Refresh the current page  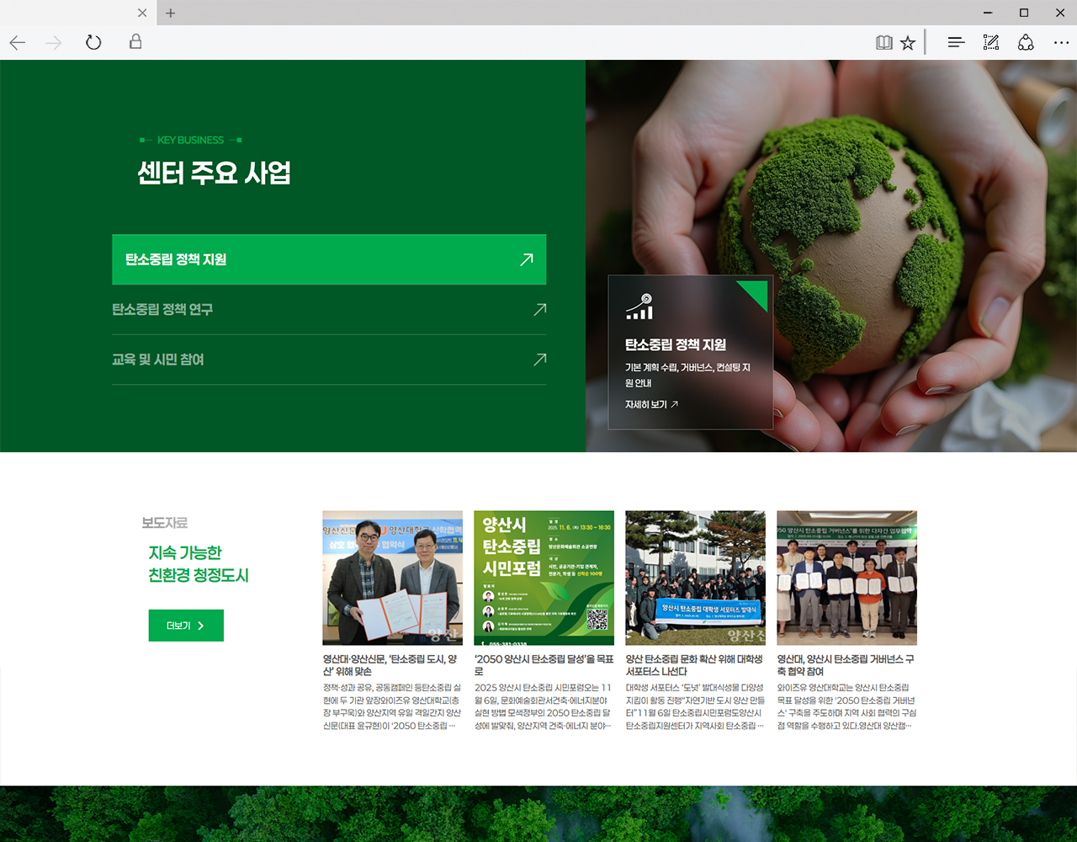pos(93,42)
